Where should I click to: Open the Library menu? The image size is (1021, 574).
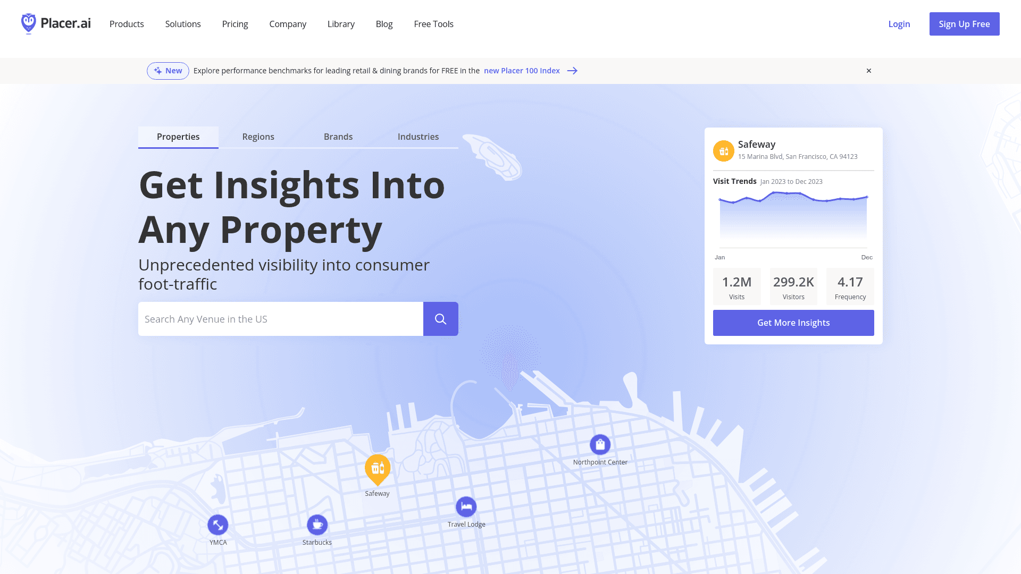pyautogui.click(x=341, y=24)
